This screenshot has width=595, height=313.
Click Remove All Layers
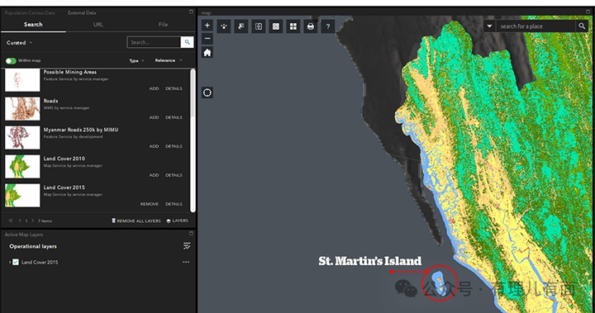(x=136, y=221)
